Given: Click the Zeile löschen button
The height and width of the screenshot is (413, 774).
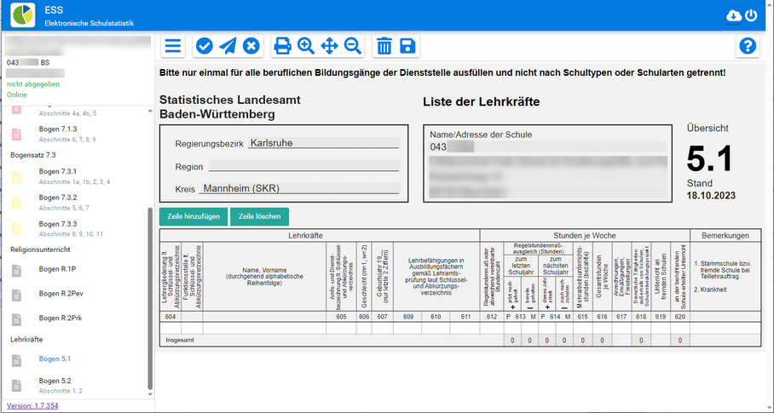Looking at the screenshot, I should tap(260, 216).
